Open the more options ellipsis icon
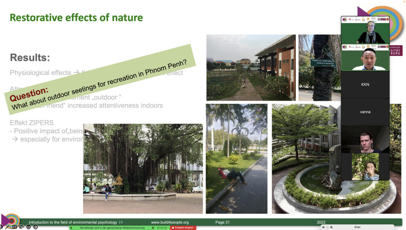This screenshot has height=230, width=406. pyautogui.click(x=29, y=227)
